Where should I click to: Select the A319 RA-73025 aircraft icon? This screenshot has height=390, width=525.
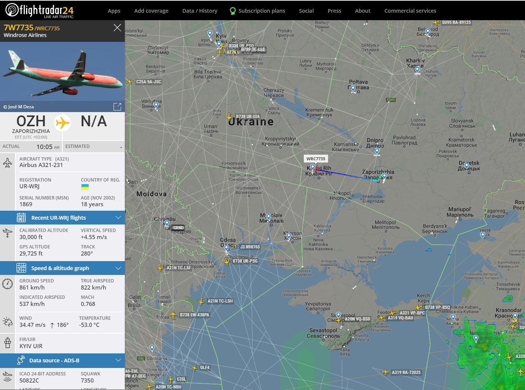tap(385, 372)
